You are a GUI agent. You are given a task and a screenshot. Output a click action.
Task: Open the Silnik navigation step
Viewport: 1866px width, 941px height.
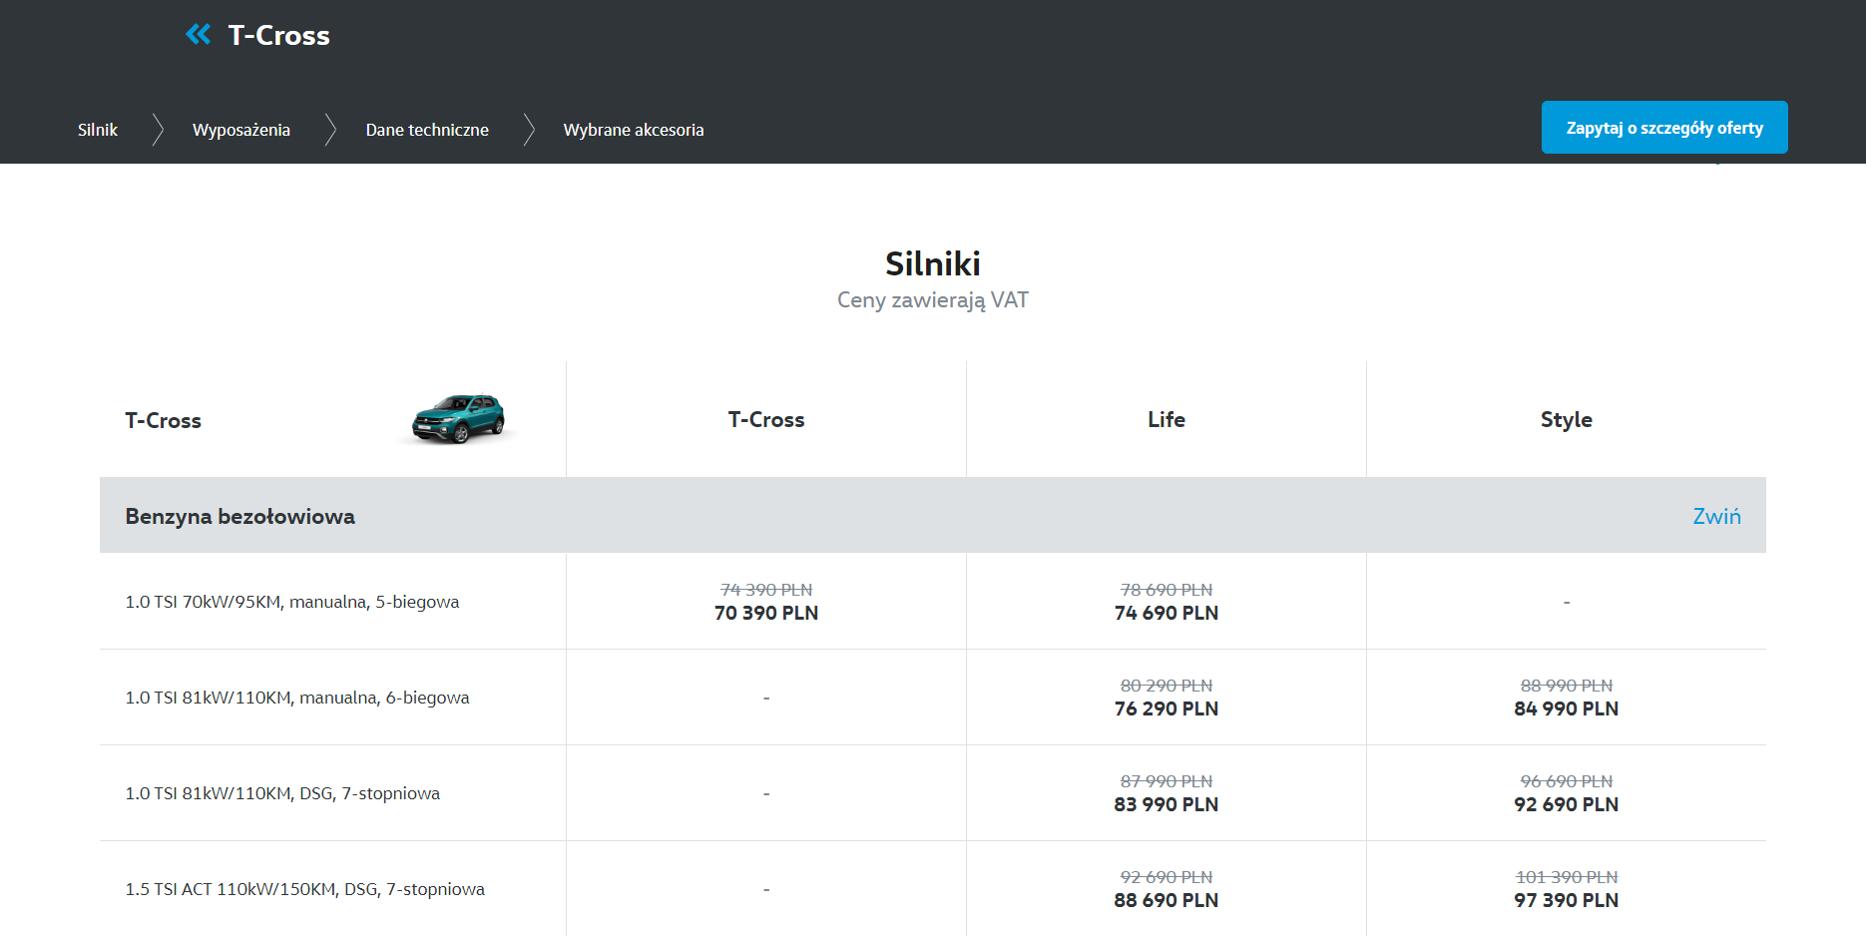pos(98,130)
